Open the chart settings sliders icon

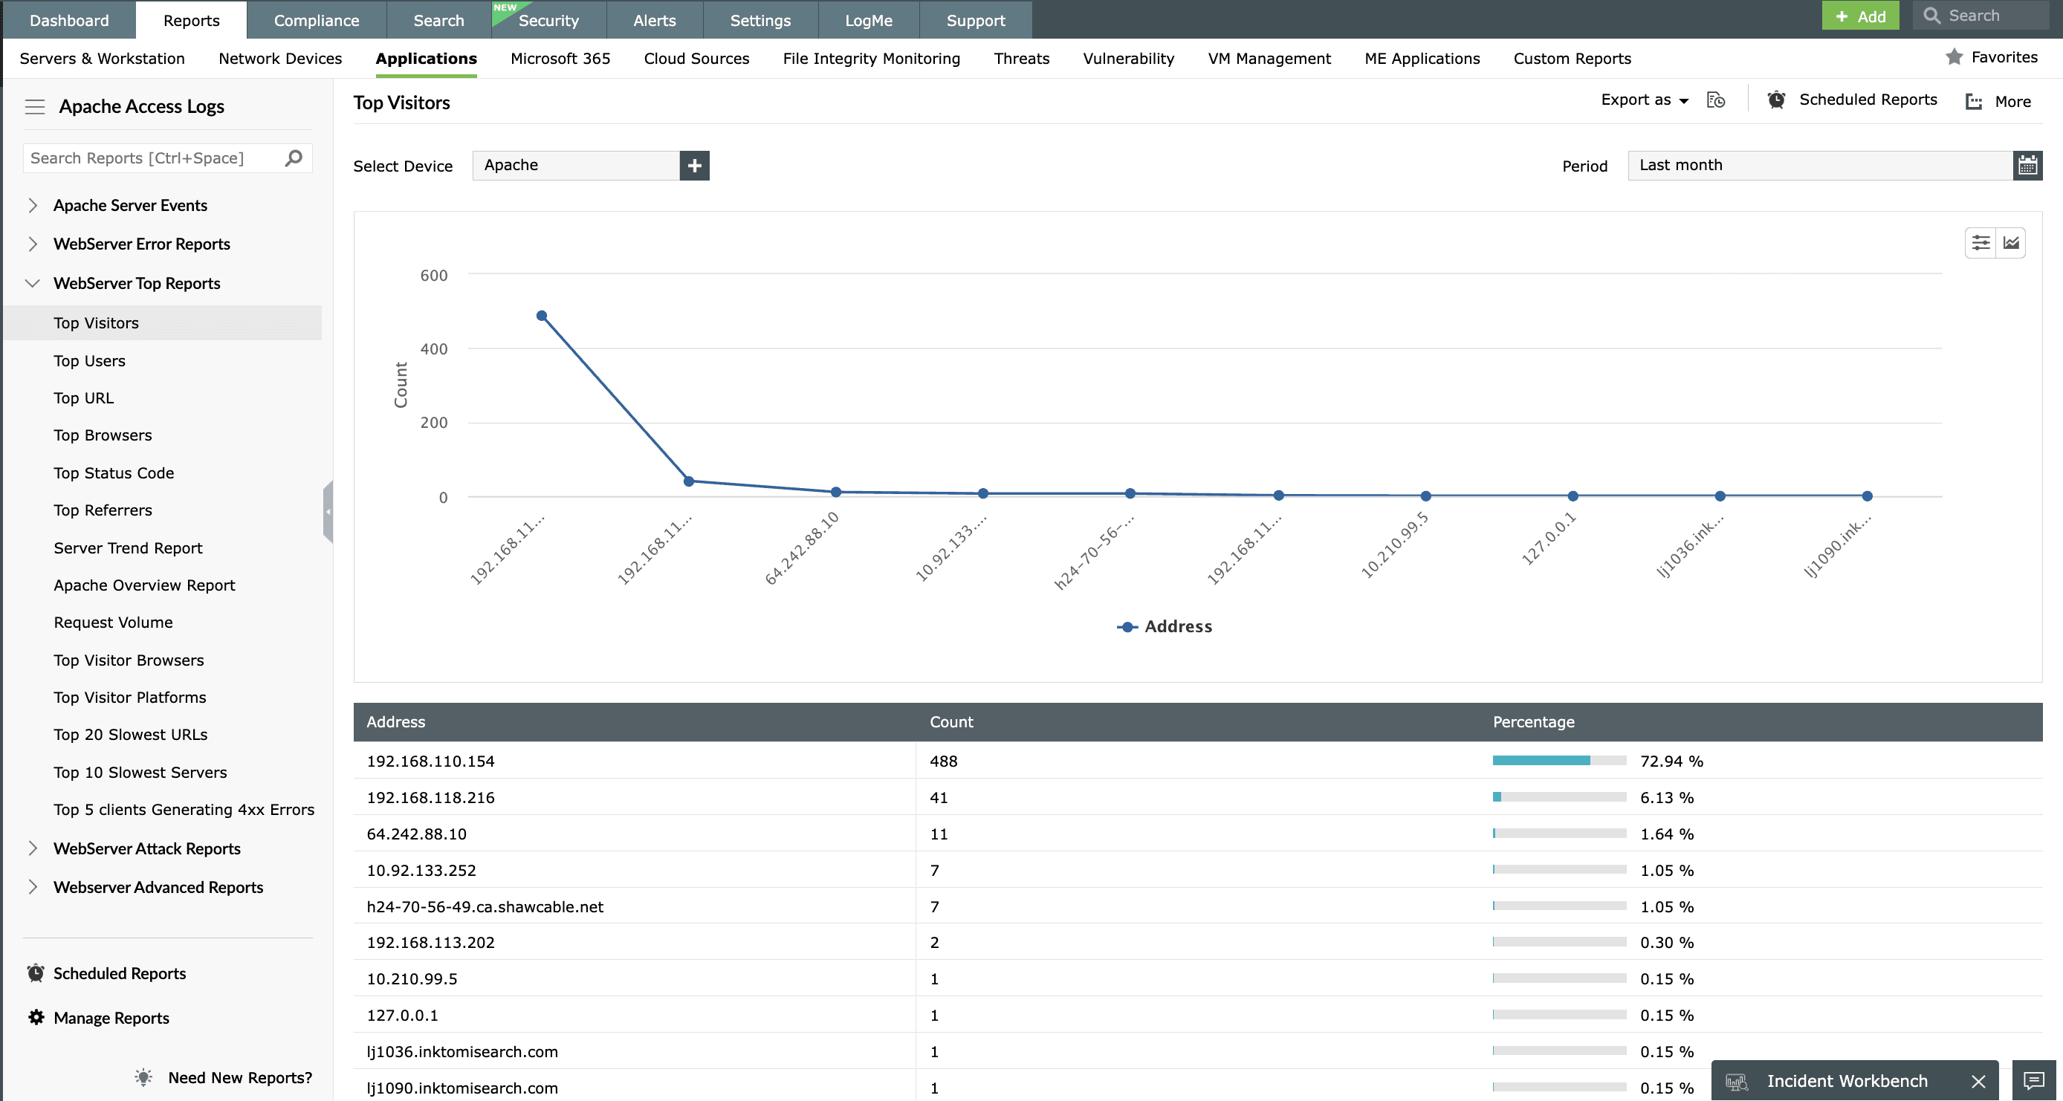click(1980, 244)
